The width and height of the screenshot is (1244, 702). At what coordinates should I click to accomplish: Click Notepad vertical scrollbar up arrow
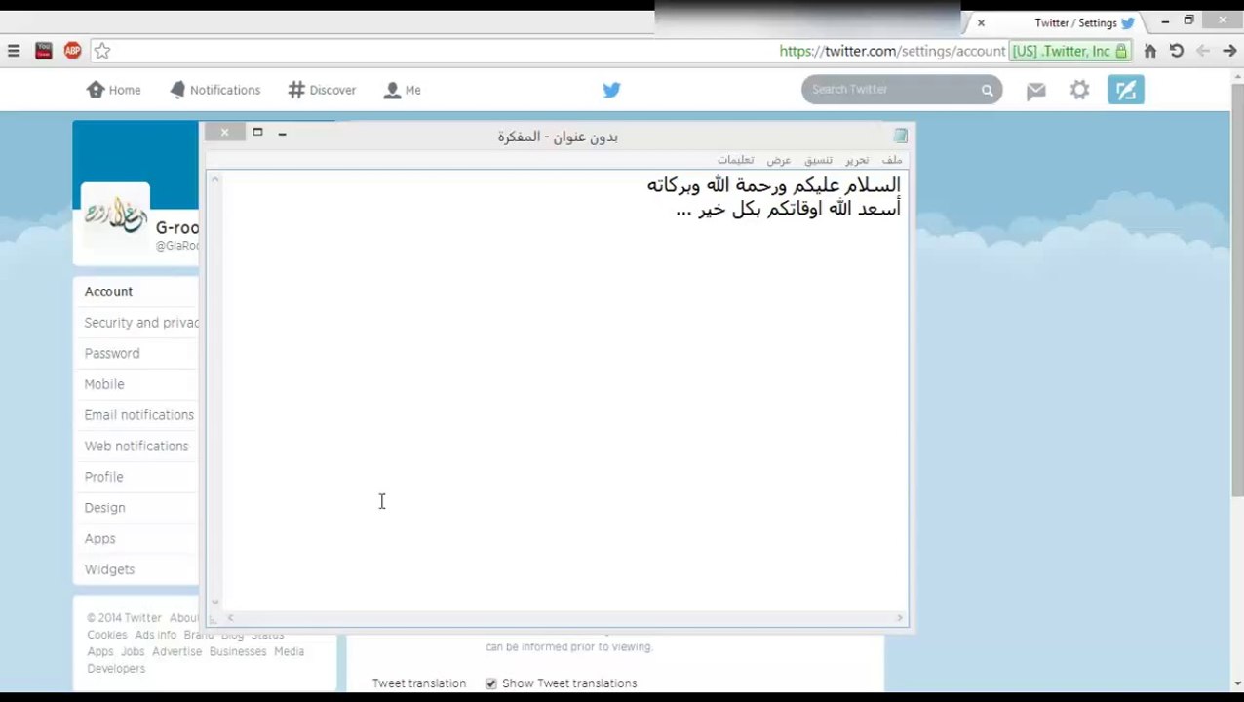pyautogui.click(x=214, y=178)
